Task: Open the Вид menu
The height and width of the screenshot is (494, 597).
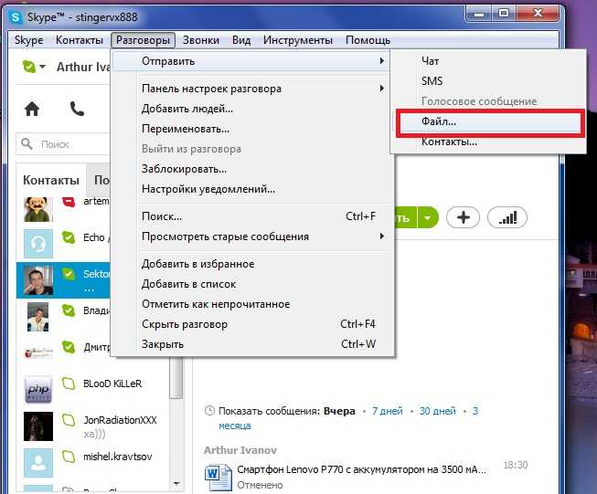Action: click(241, 40)
